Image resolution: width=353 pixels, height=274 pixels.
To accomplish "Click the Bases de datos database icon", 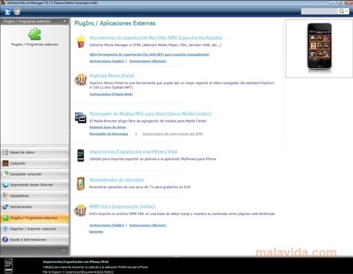I will [x=5, y=152].
